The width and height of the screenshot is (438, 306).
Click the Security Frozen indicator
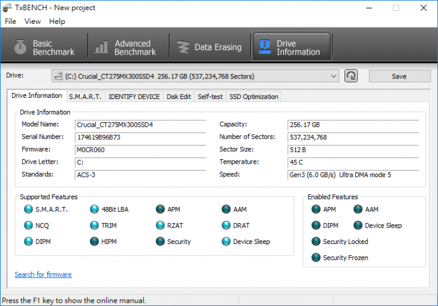coord(316,258)
